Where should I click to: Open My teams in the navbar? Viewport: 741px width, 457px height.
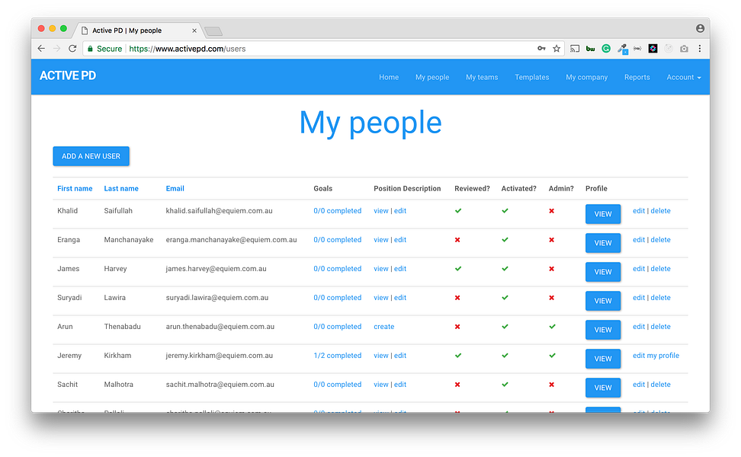(x=482, y=77)
